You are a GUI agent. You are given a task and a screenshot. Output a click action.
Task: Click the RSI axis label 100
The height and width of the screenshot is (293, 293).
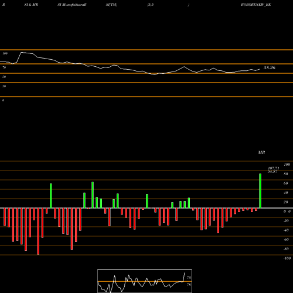point(5,53)
